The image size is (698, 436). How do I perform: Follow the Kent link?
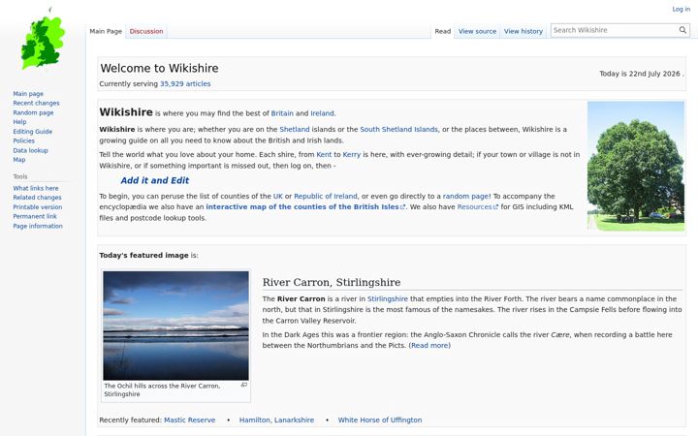(x=324, y=154)
